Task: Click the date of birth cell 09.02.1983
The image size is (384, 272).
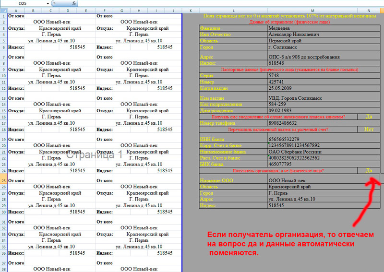Action: point(312,110)
